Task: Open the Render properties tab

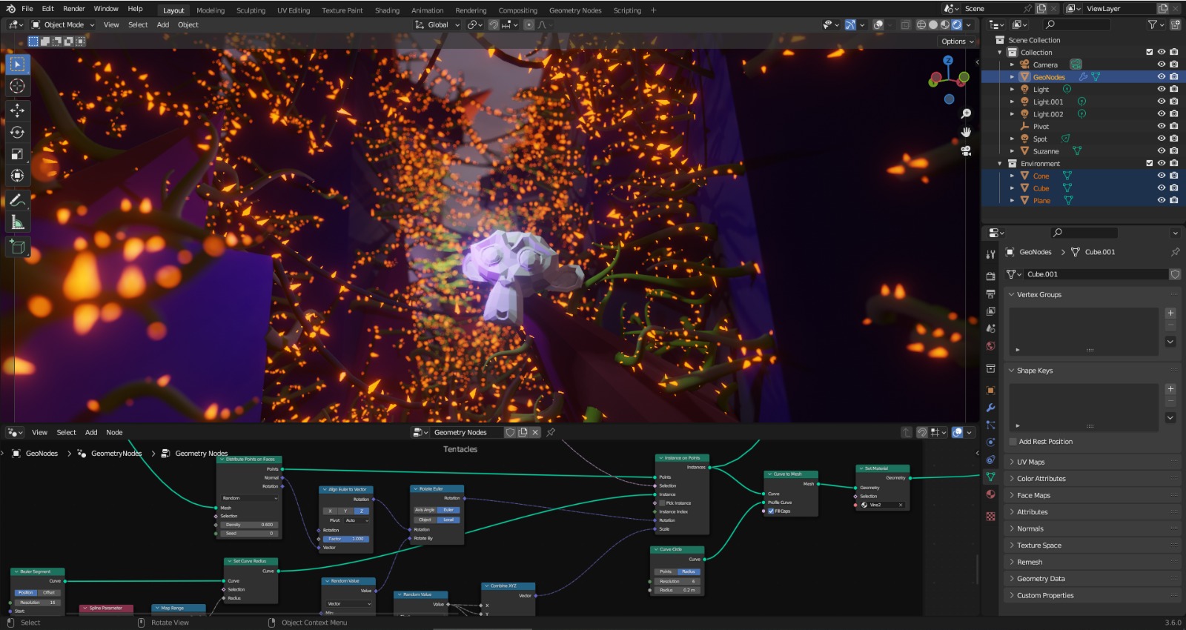Action: tap(990, 276)
